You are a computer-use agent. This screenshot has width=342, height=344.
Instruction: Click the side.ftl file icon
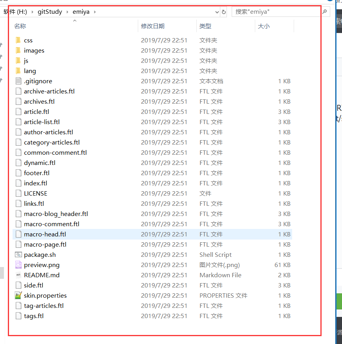point(18,285)
